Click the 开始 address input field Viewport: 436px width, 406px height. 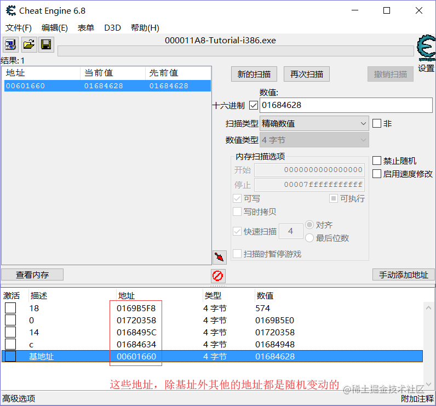point(309,170)
